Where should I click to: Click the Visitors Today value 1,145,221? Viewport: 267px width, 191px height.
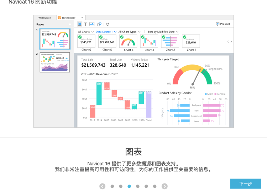click(140, 65)
